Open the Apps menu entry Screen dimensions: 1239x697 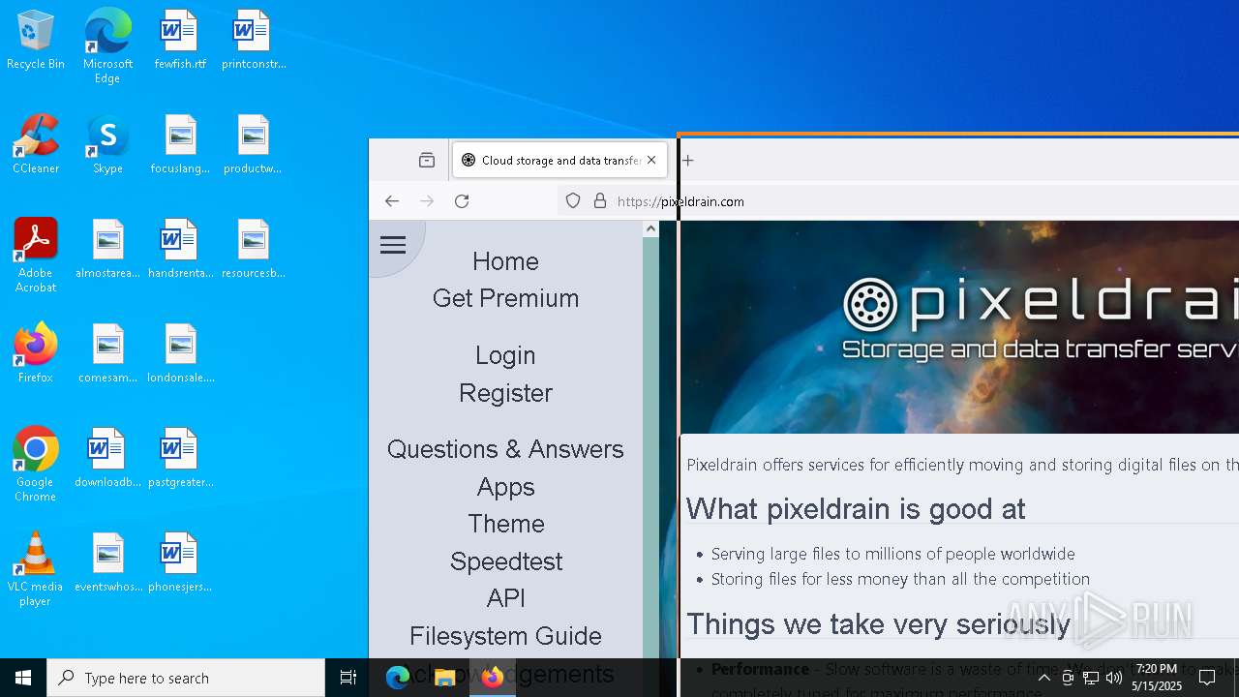(x=505, y=487)
